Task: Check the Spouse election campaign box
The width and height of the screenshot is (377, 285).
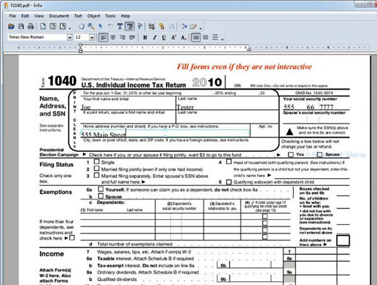Action: pyautogui.click(x=320, y=154)
